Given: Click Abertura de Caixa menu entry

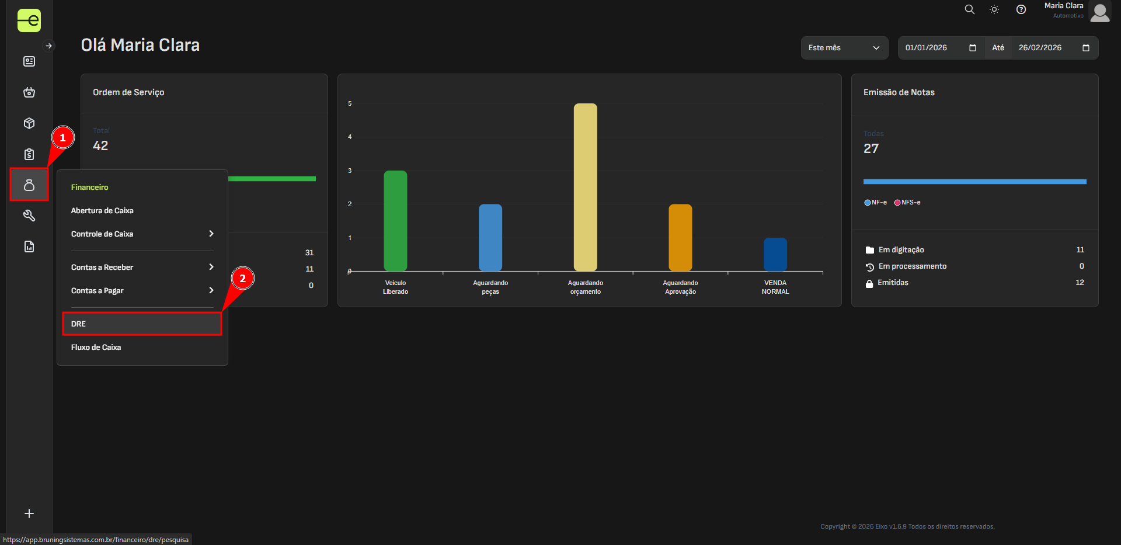Looking at the screenshot, I should (x=102, y=210).
